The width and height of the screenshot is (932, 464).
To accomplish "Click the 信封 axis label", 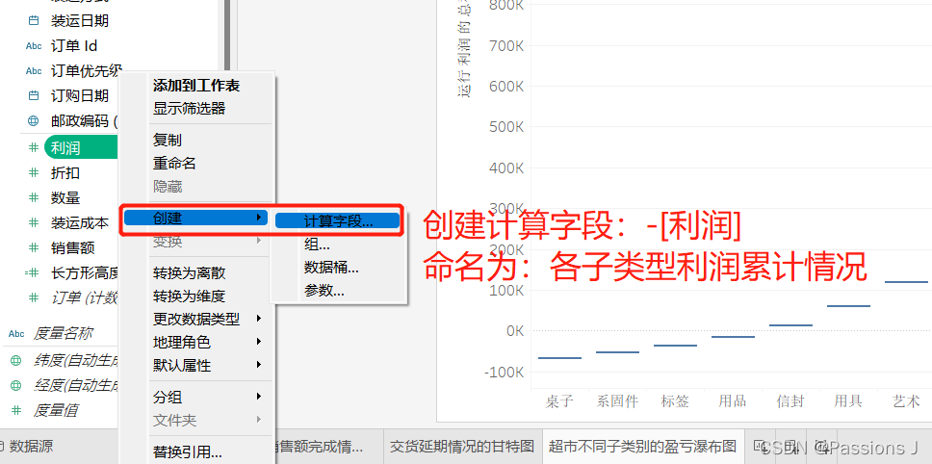I will click(x=790, y=401).
